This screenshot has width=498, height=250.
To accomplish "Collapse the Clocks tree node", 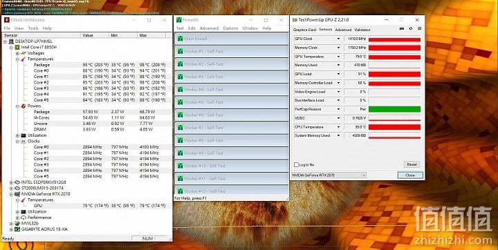I will 17,141.
